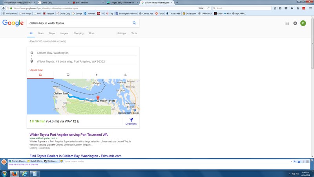Screen dimensions: 314x177
Task: Close the clallam bay to wilder toyota tab
Action: pyautogui.click(x=172, y=3)
